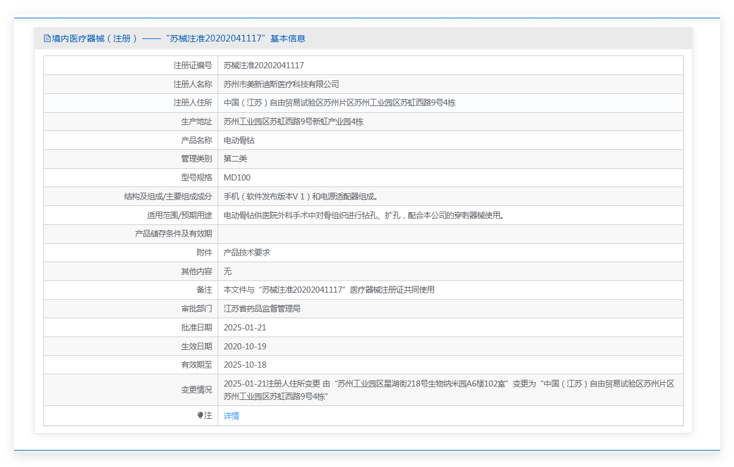Viewport: 734px width, 467px height.
Task: Click the 审批部门 label
Action: (196, 308)
